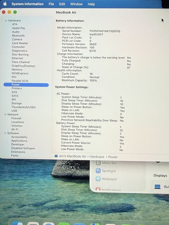Select Developer under Software
Viewport: 169px width, 225px height.
click(x=18, y=145)
